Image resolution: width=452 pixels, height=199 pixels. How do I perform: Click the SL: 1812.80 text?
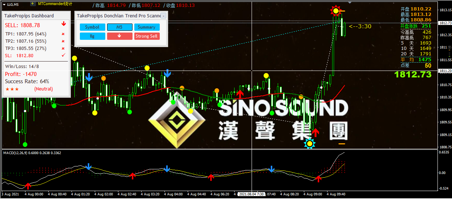coord(19,55)
